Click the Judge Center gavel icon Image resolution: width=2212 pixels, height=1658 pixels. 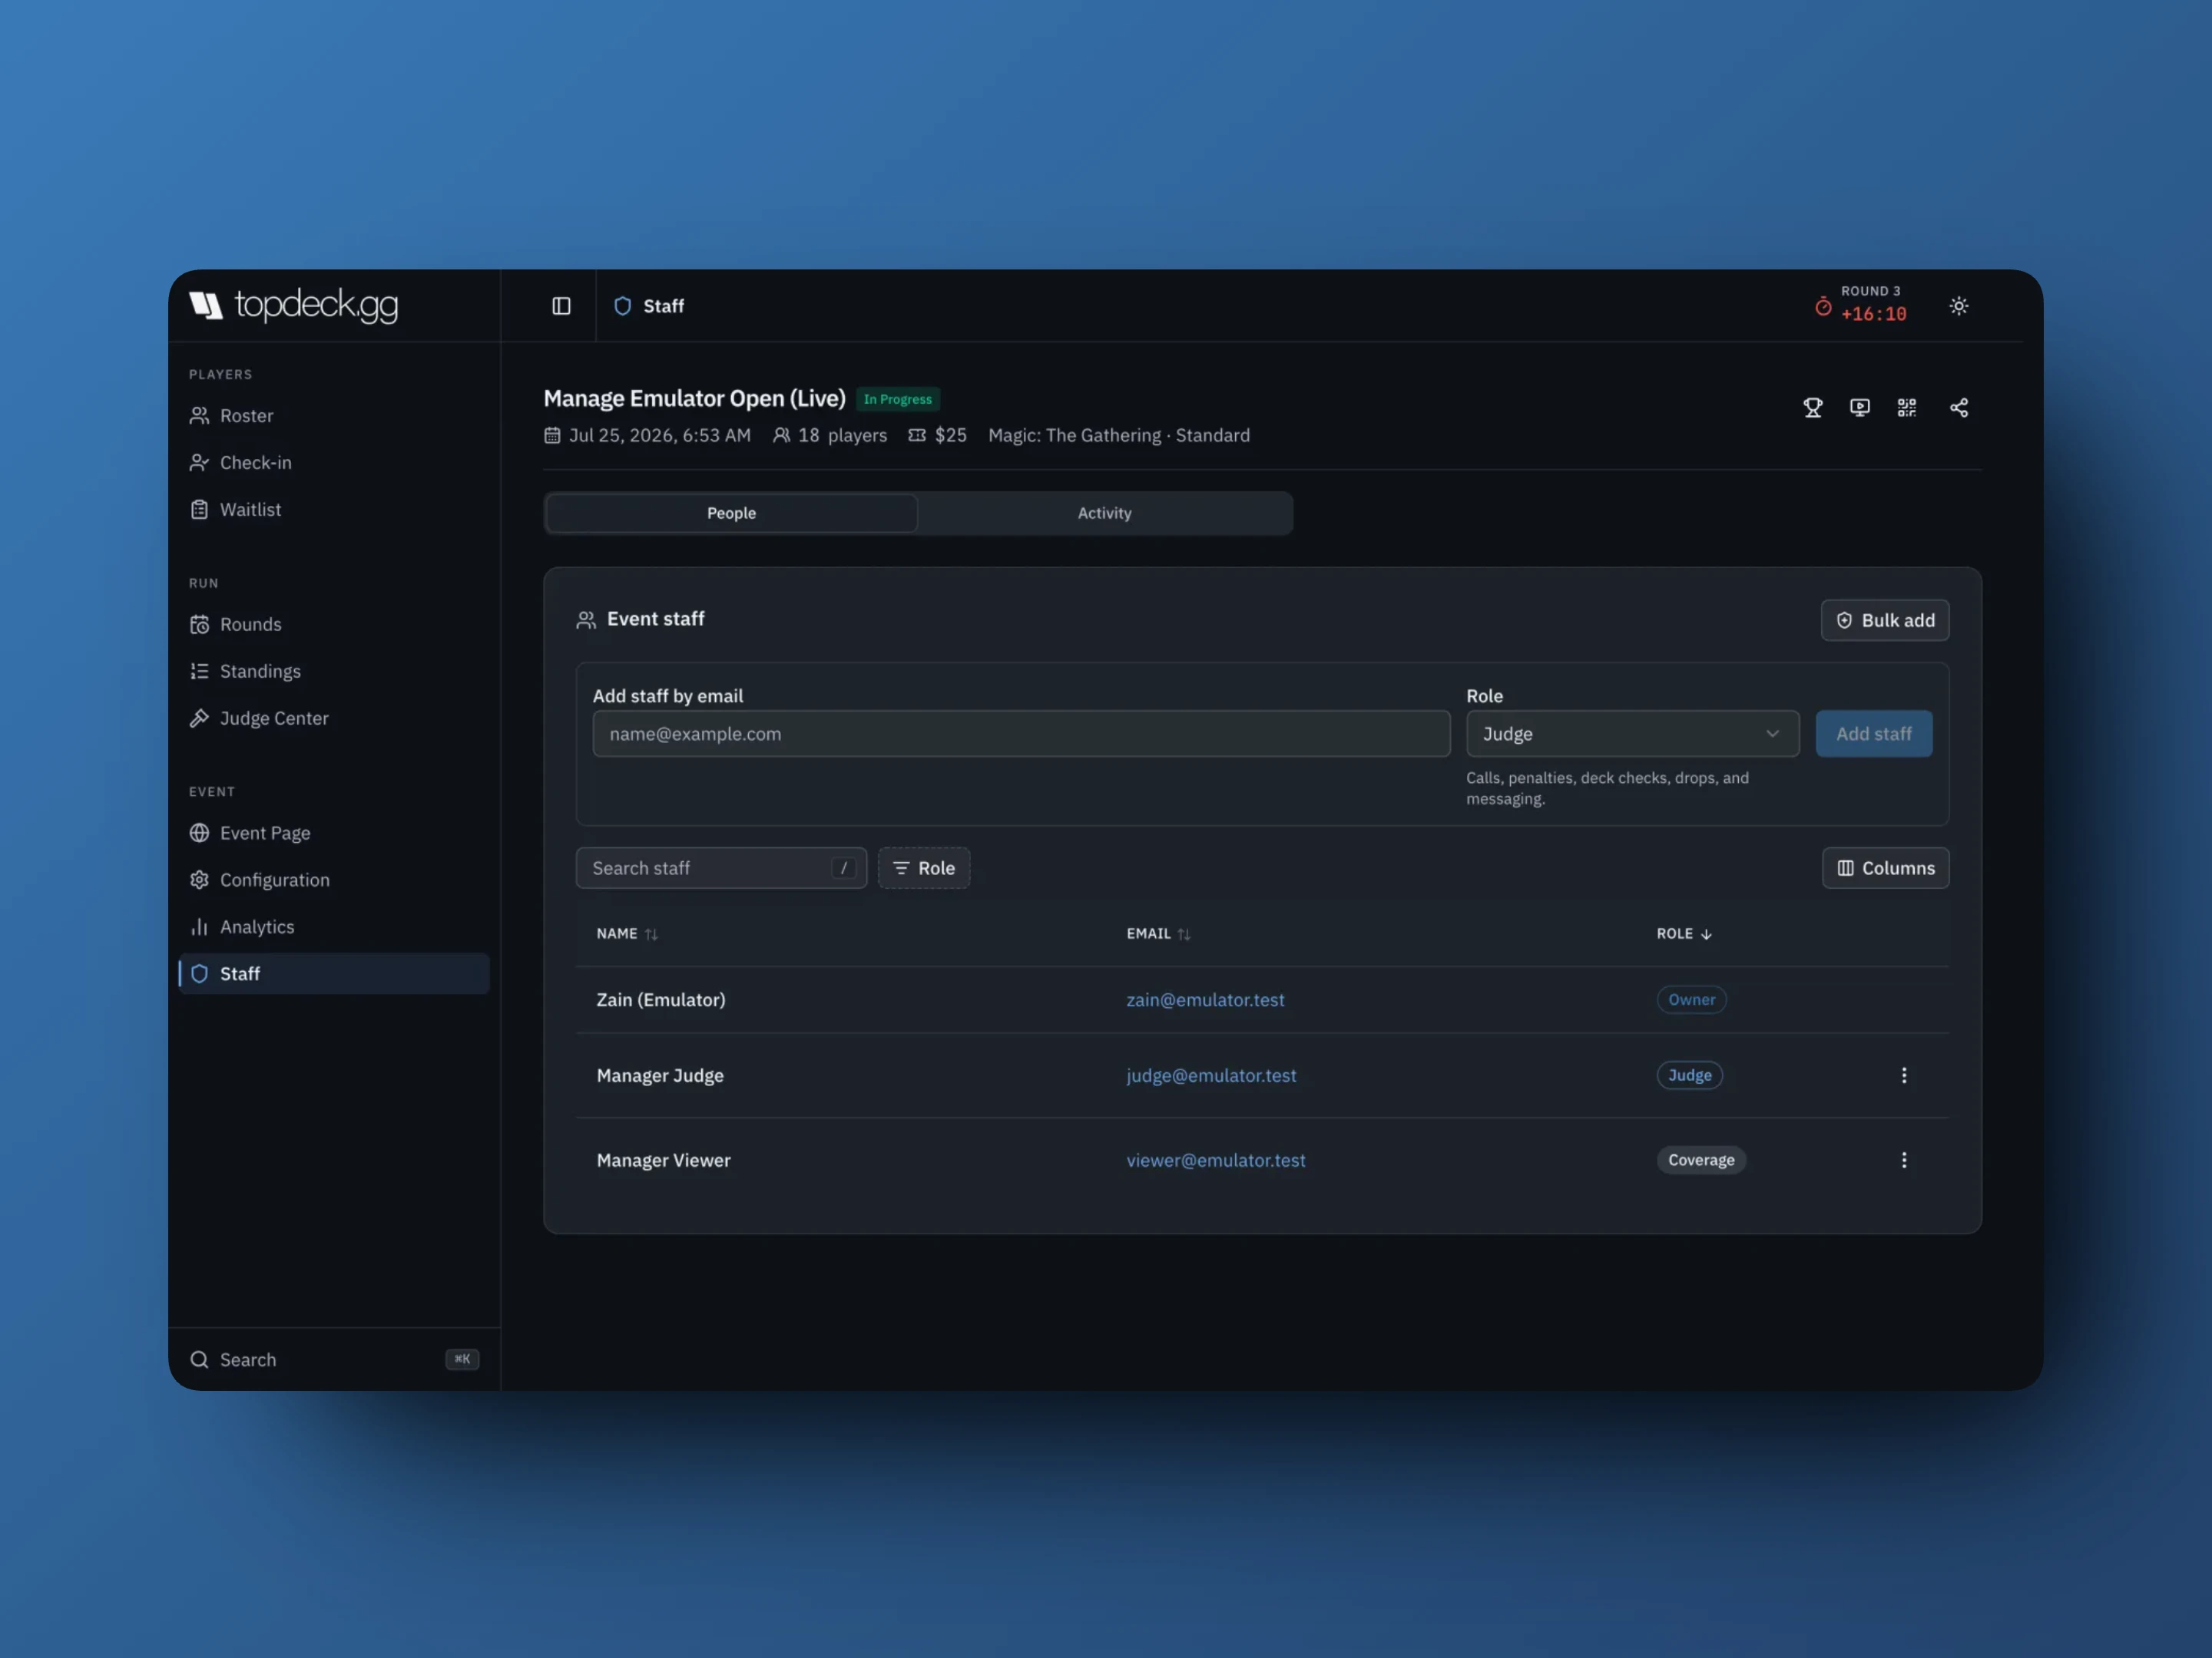tap(199, 718)
